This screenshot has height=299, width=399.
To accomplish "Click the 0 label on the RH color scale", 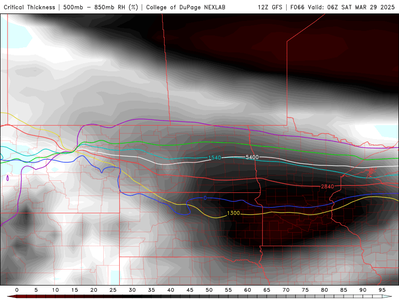I will pyautogui.click(x=17, y=290).
